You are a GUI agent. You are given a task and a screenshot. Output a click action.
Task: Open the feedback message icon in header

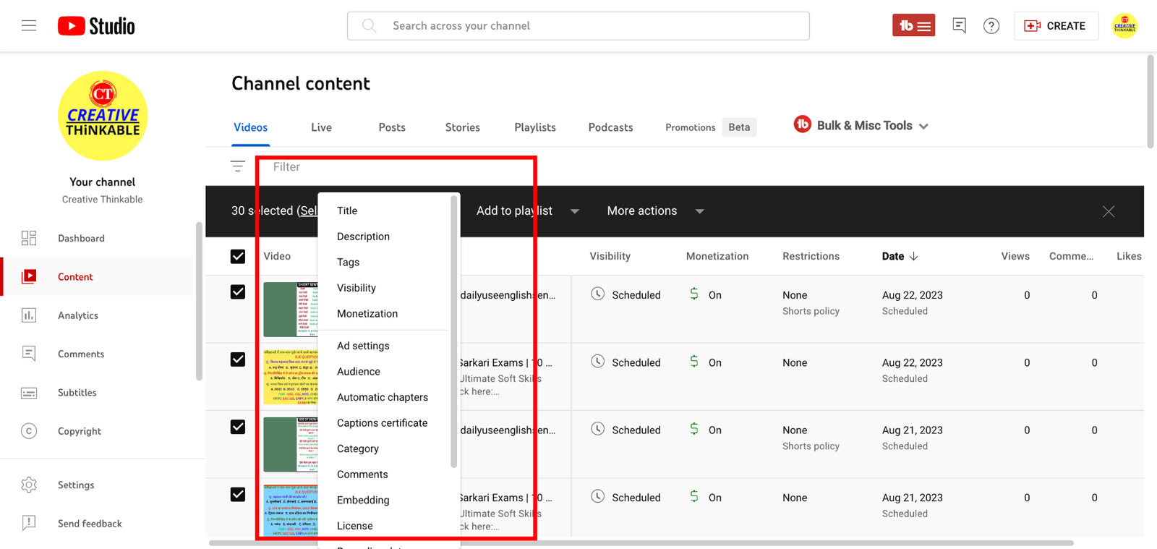[x=960, y=26]
